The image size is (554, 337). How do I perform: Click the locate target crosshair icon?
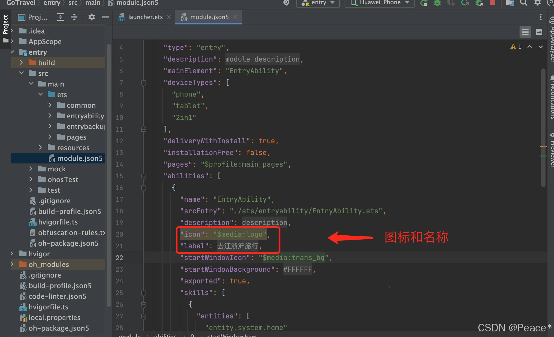286,3
